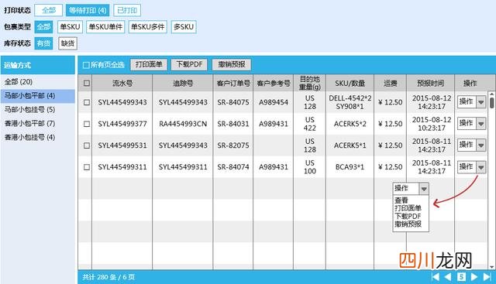
Task: Check the row SYL445499343 with SR-84075
Action: pyautogui.click(x=86, y=102)
